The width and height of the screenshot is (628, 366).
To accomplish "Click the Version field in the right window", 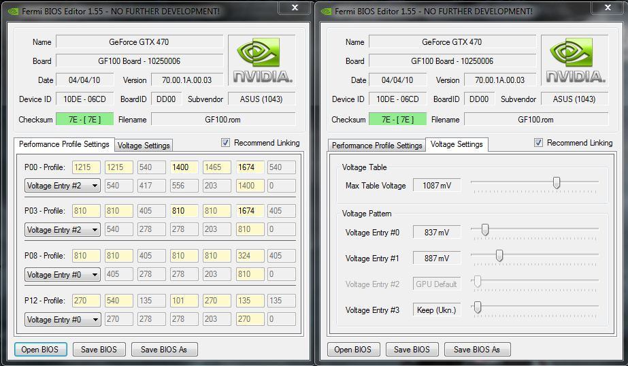I will 500,80.
